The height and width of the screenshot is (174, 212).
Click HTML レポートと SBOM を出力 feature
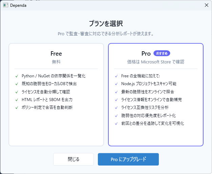coord(47,100)
